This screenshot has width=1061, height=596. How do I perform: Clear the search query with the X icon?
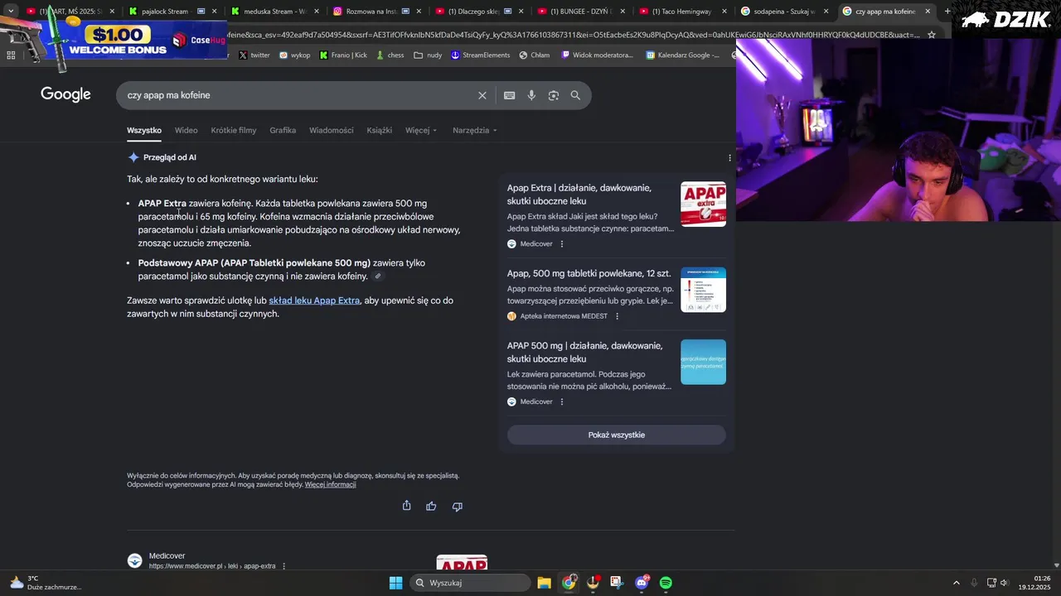point(482,95)
